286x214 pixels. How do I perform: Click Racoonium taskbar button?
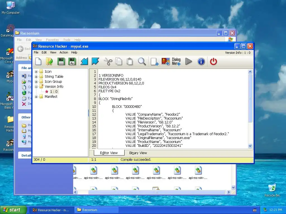click(x=97, y=210)
